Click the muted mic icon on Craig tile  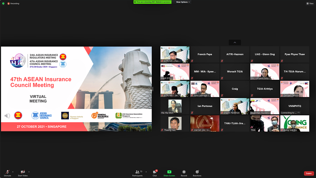[222, 95]
